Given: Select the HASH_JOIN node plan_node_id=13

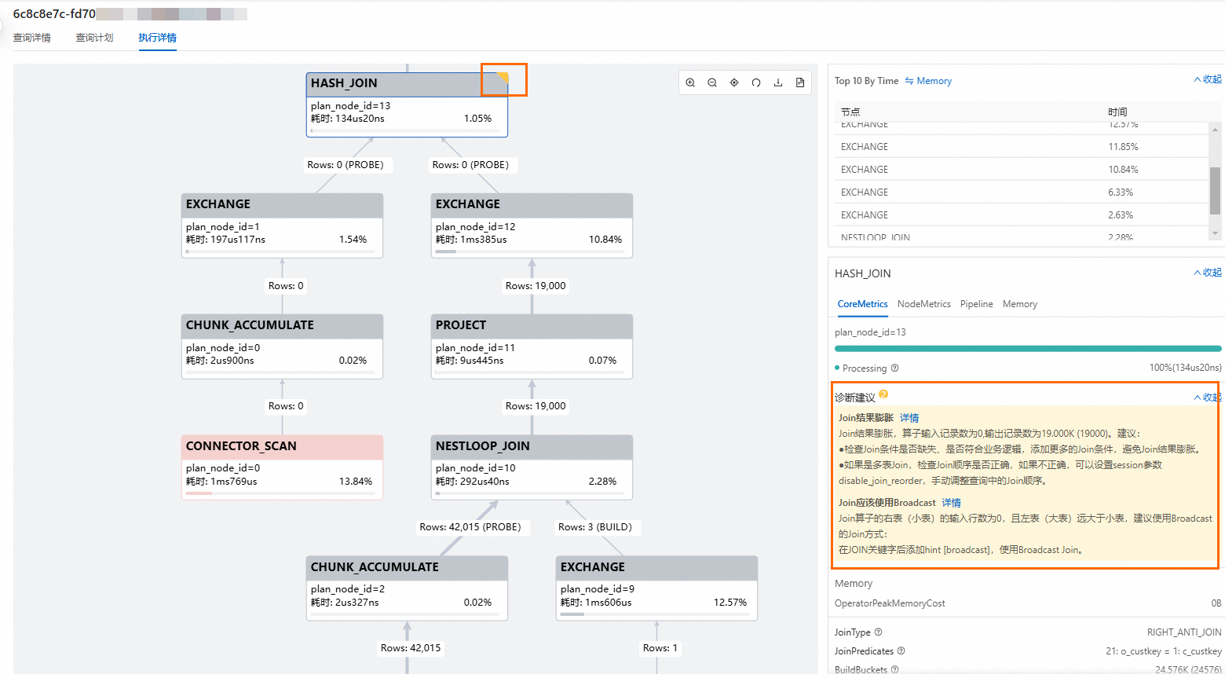Looking at the screenshot, I should click(407, 104).
